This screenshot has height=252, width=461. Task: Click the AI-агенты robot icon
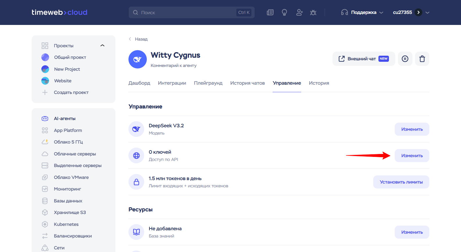pyautogui.click(x=45, y=119)
